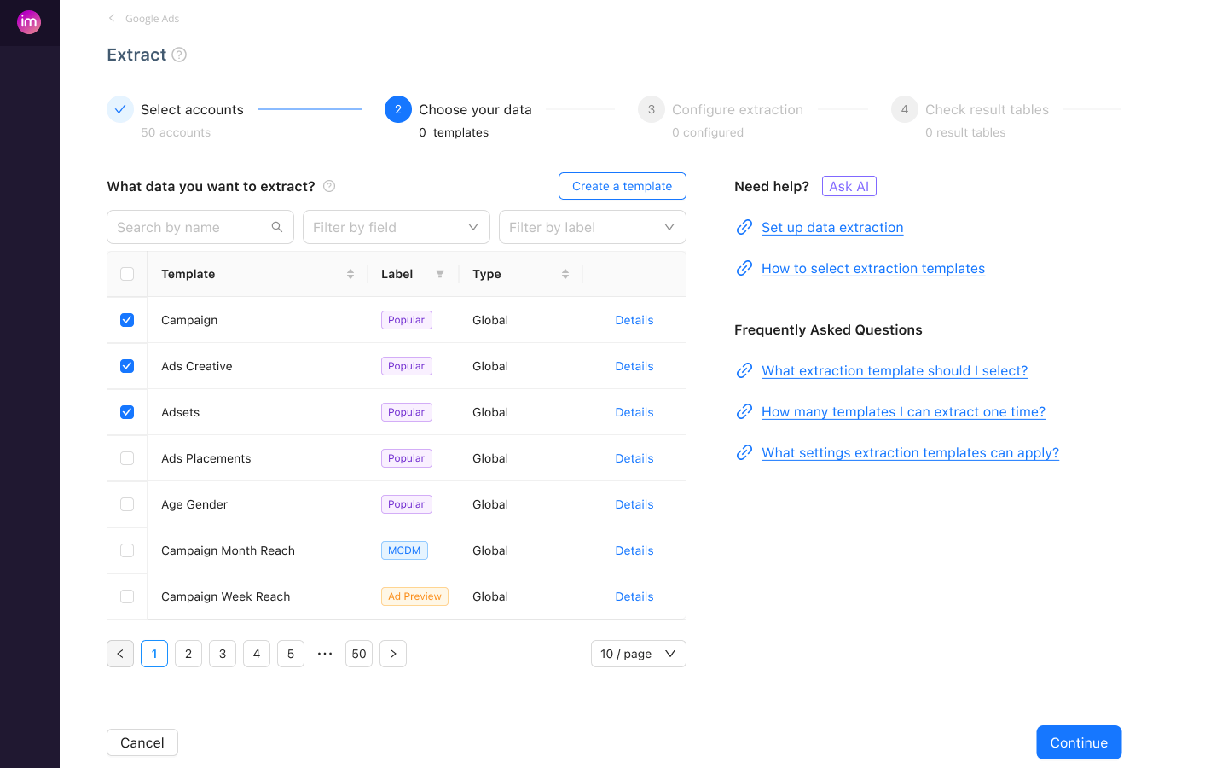Sort the Type column
The width and height of the screenshot is (1228, 768).
click(x=565, y=273)
